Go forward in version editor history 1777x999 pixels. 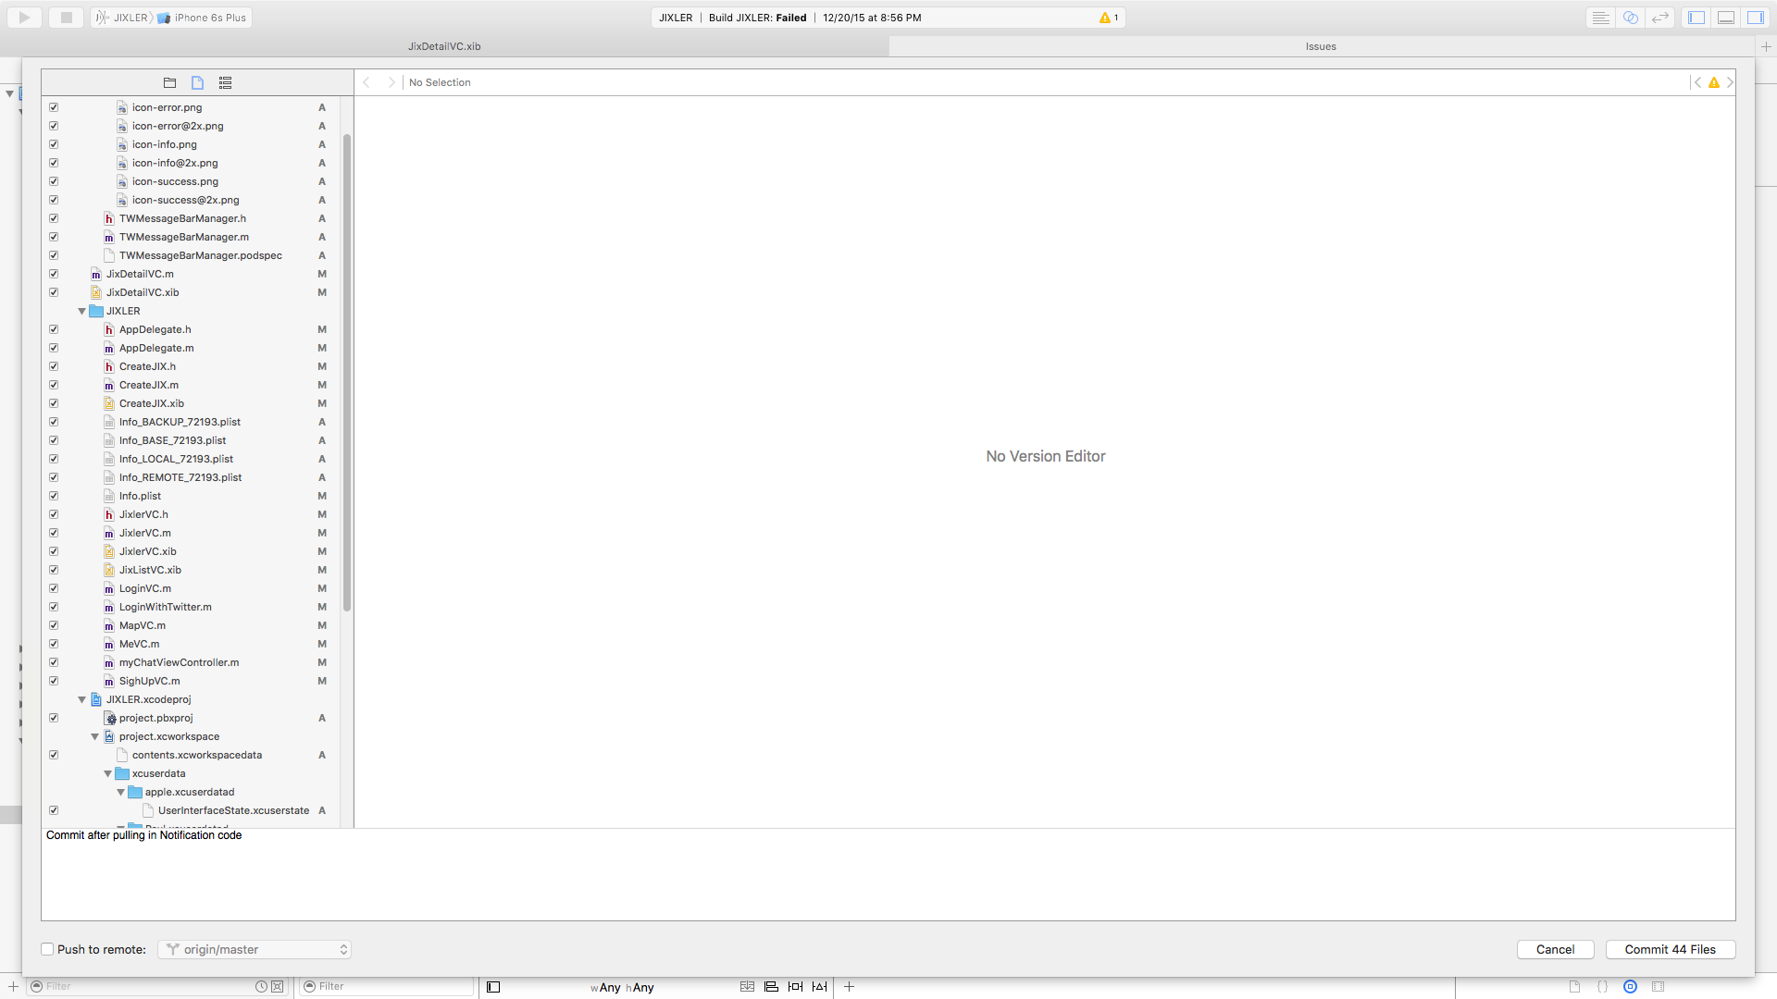391,82
